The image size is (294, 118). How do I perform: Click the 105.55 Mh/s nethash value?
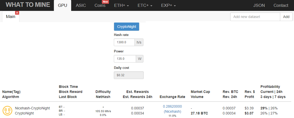point(103,111)
